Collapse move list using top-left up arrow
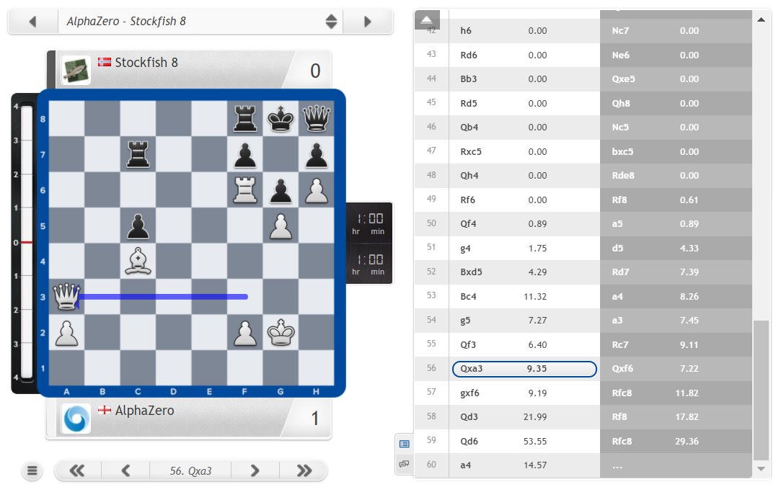The width and height of the screenshot is (776, 487). point(427,19)
